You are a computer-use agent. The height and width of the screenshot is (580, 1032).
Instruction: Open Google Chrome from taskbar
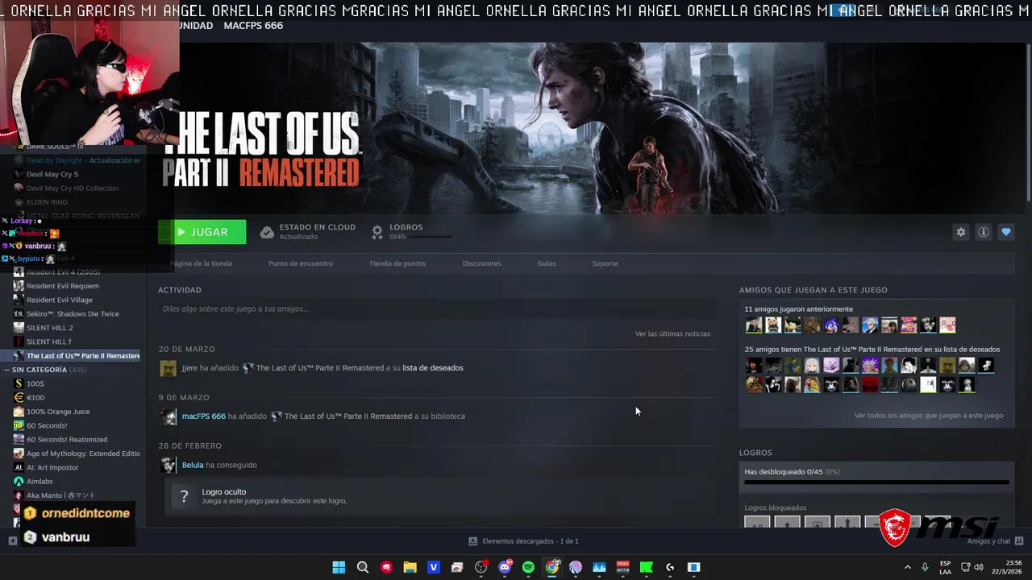(551, 567)
